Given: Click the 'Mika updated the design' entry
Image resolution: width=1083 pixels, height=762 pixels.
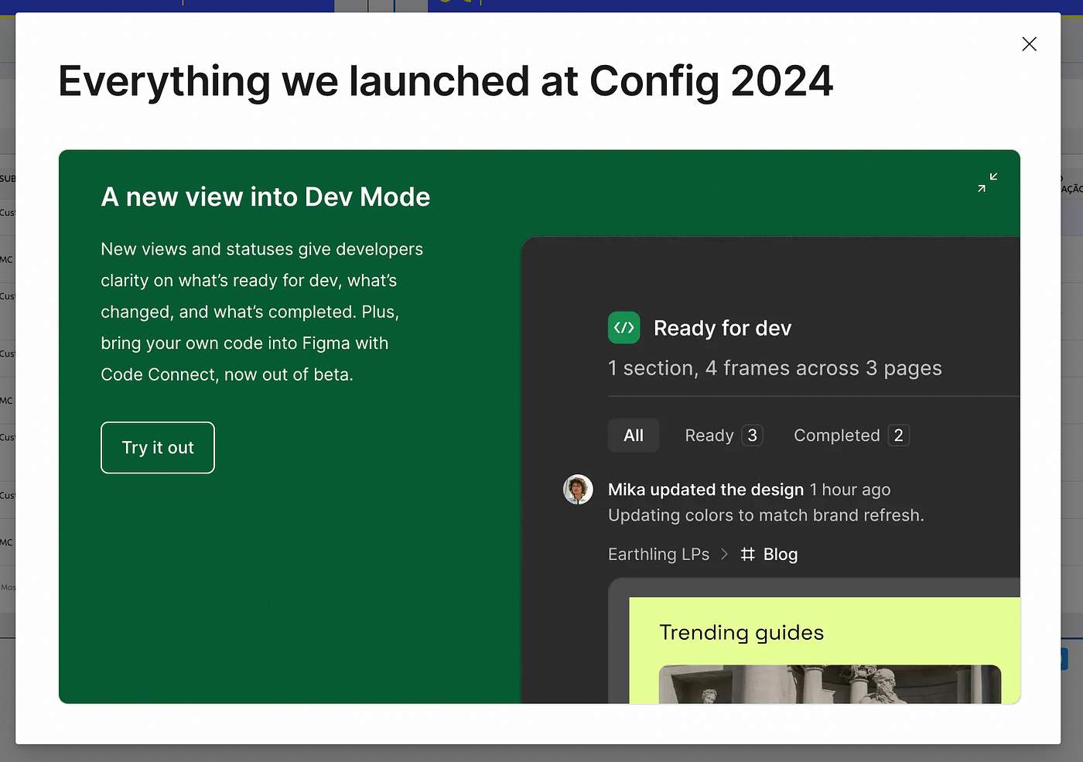Looking at the screenshot, I should pos(705,490).
